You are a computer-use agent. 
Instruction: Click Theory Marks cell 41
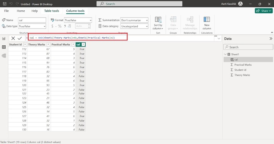pyautogui.click(x=39, y=116)
